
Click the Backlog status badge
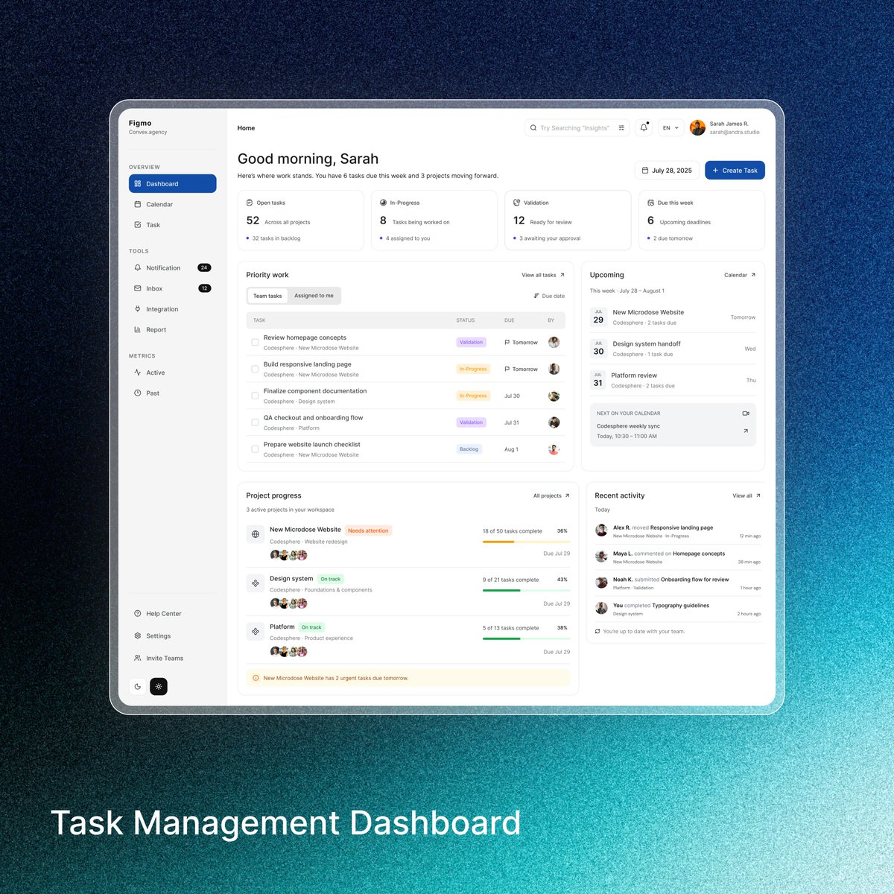(469, 449)
